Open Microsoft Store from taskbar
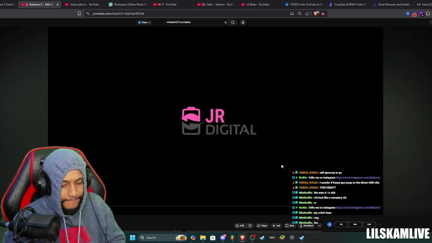The height and width of the screenshot is (243, 432). pyautogui.click(x=213, y=238)
